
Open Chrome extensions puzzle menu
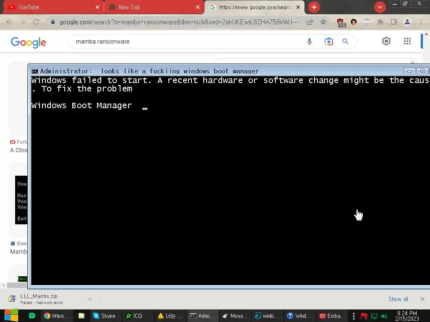(x=380, y=22)
